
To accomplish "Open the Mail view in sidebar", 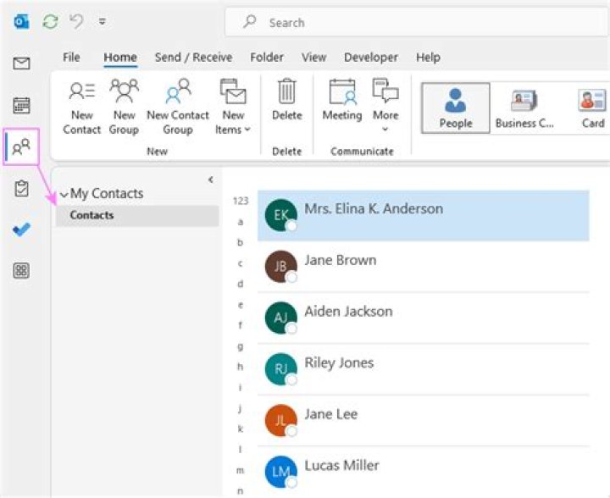I will 21,64.
